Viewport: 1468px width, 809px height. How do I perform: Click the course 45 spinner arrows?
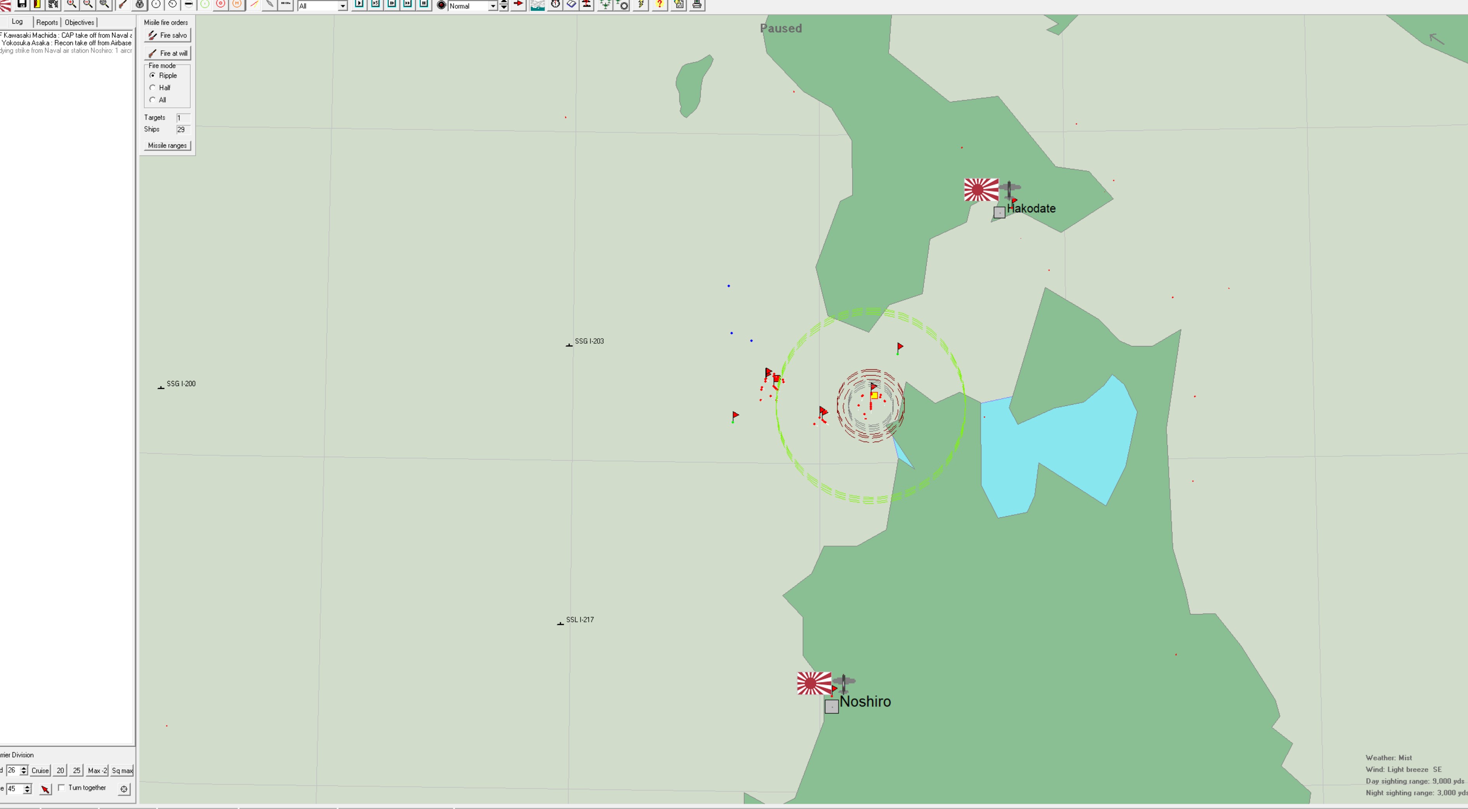27,789
